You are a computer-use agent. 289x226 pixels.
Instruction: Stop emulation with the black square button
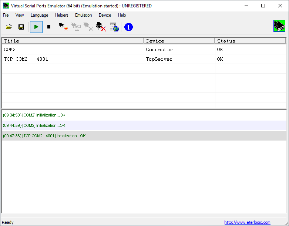49,27
